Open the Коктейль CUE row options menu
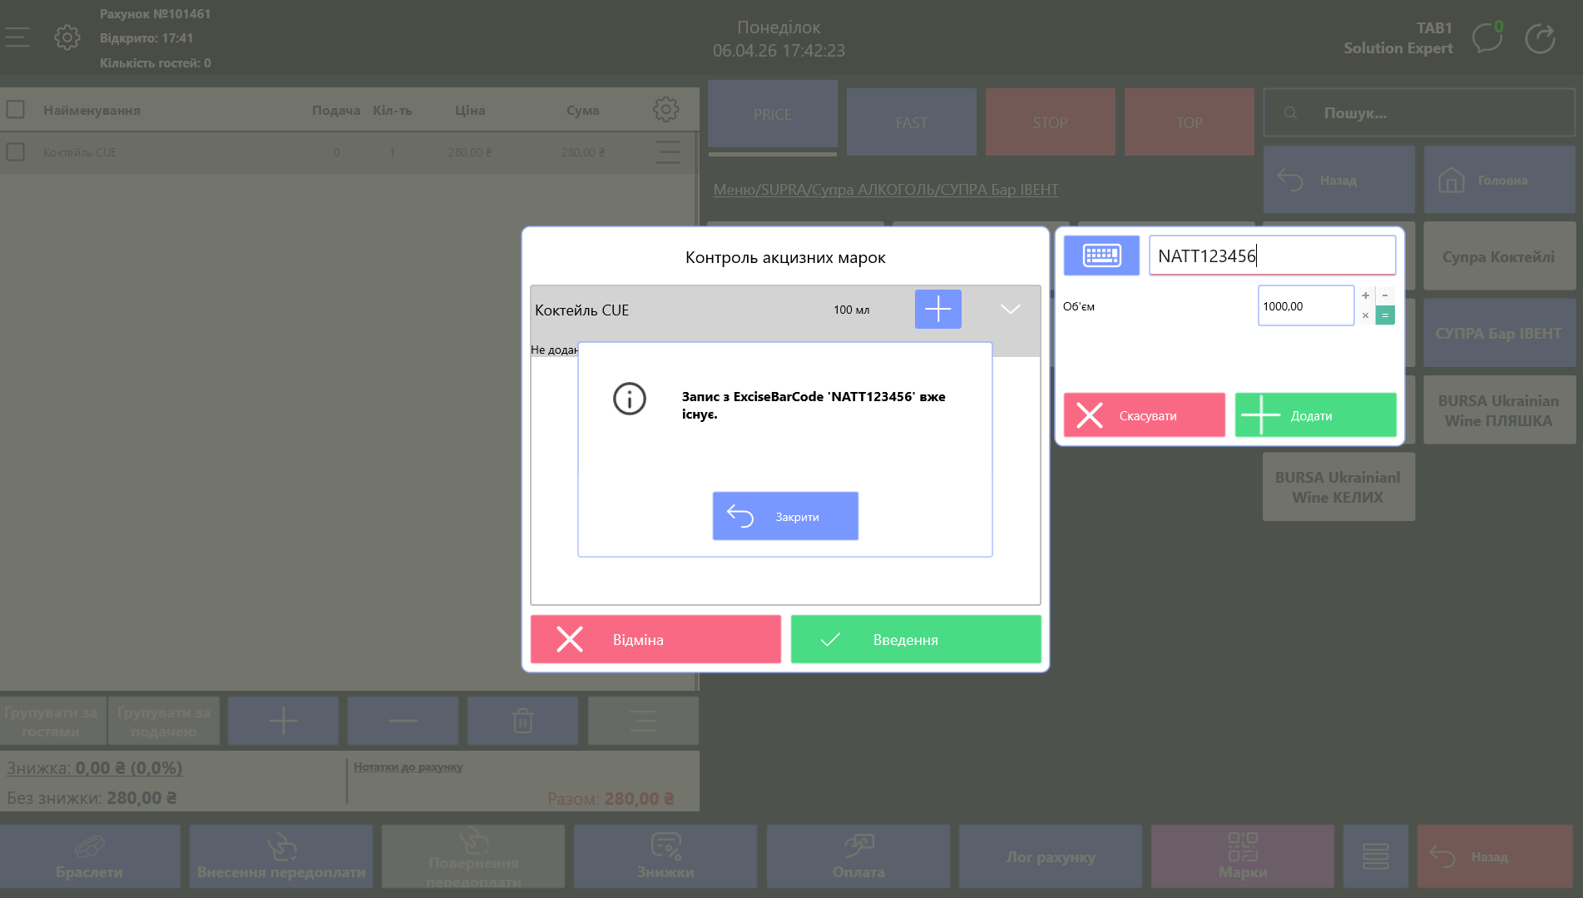 [x=667, y=152]
